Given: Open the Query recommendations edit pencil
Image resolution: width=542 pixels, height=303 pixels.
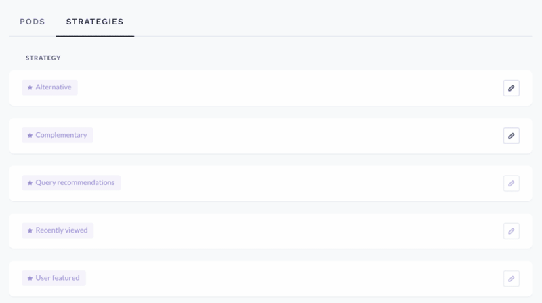Looking at the screenshot, I should click(x=512, y=183).
